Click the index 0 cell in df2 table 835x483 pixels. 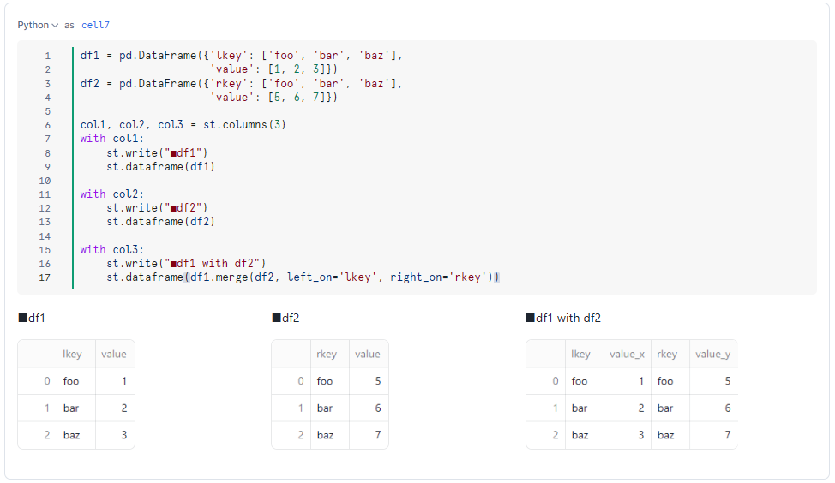point(291,381)
